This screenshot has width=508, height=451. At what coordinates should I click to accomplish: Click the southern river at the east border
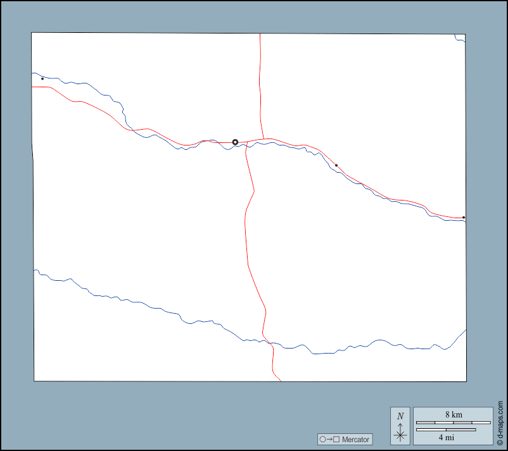(464, 331)
